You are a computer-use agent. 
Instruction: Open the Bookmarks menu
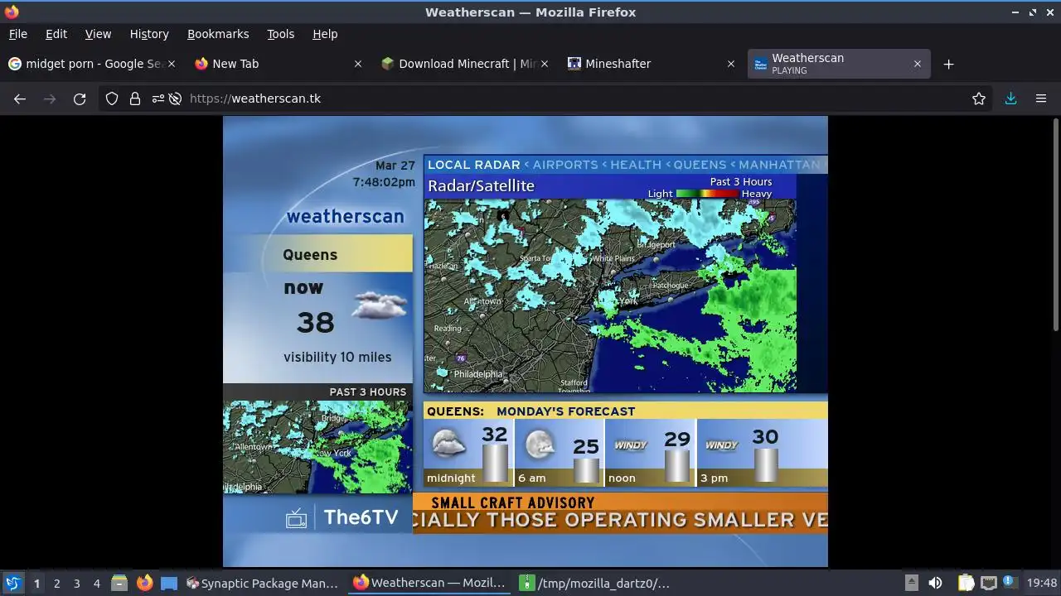click(x=218, y=34)
